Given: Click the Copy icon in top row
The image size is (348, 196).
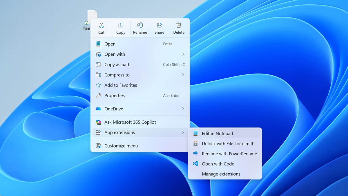Looking at the screenshot, I should [121, 25].
